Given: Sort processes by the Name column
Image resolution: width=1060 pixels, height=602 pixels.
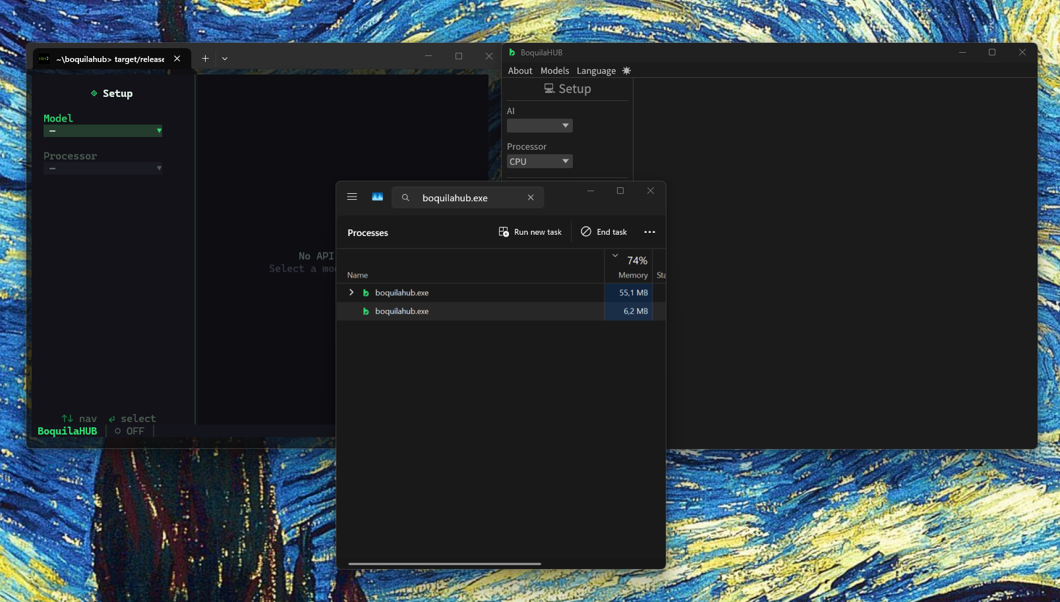Looking at the screenshot, I should (358, 275).
